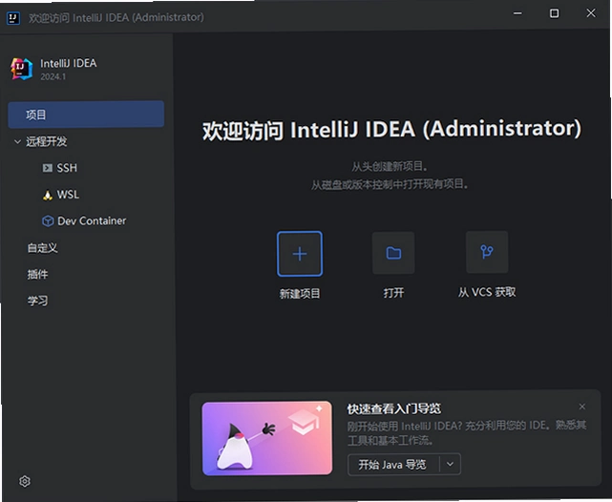The height and width of the screenshot is (502, 612).
Task: Minimize the IntelliJ IDEA window
Action: (x=517, y=13)
